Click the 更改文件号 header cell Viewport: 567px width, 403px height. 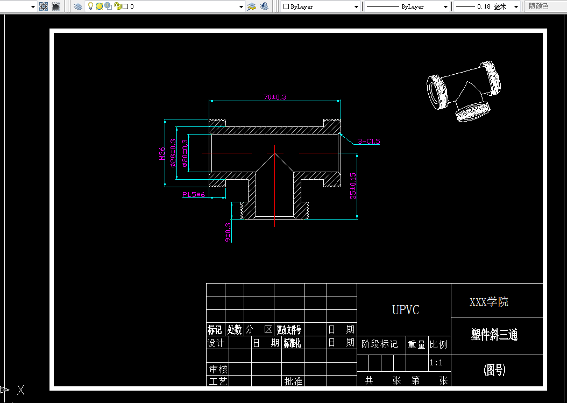(289, 330)
